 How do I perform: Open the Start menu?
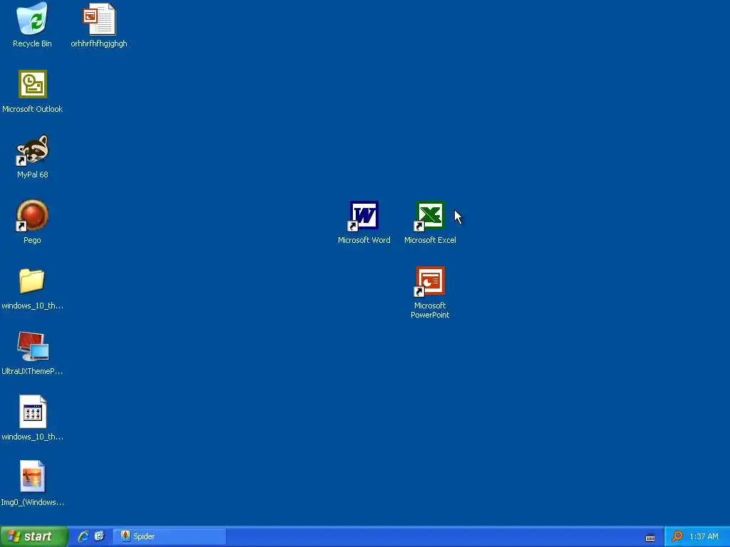coord(34,536)
